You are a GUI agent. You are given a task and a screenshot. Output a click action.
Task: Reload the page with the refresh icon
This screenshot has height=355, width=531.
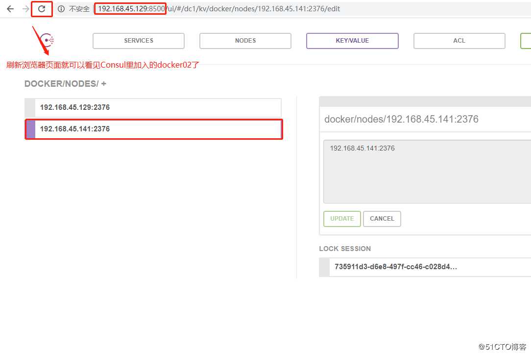coord(42,9)
